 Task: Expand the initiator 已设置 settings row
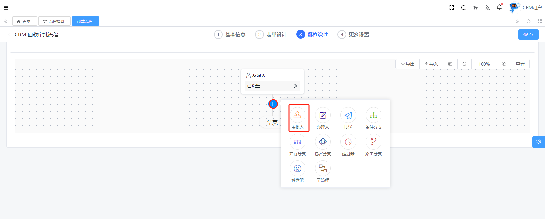pos(272,86)
